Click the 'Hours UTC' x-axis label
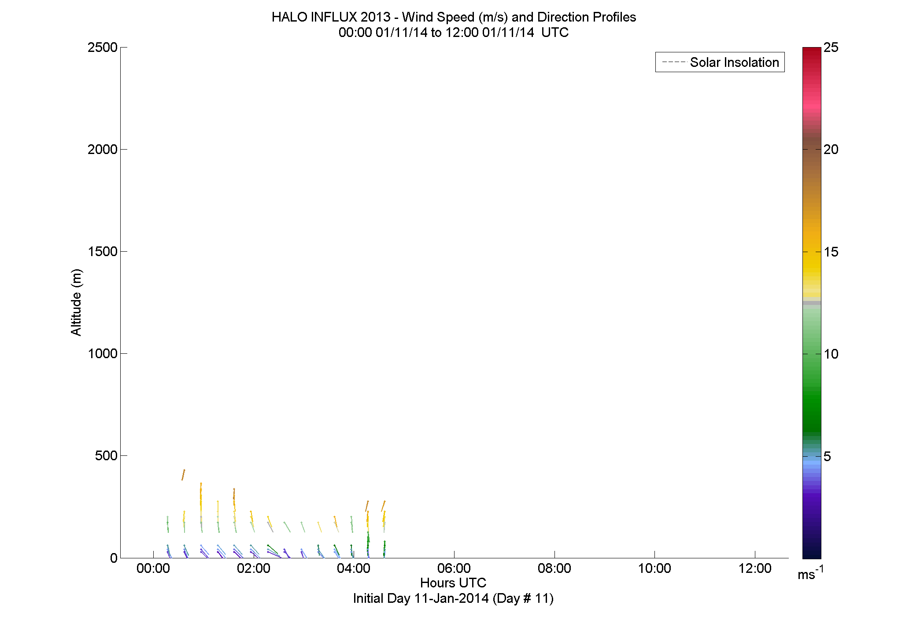924x627 pixels. (453, 583)
